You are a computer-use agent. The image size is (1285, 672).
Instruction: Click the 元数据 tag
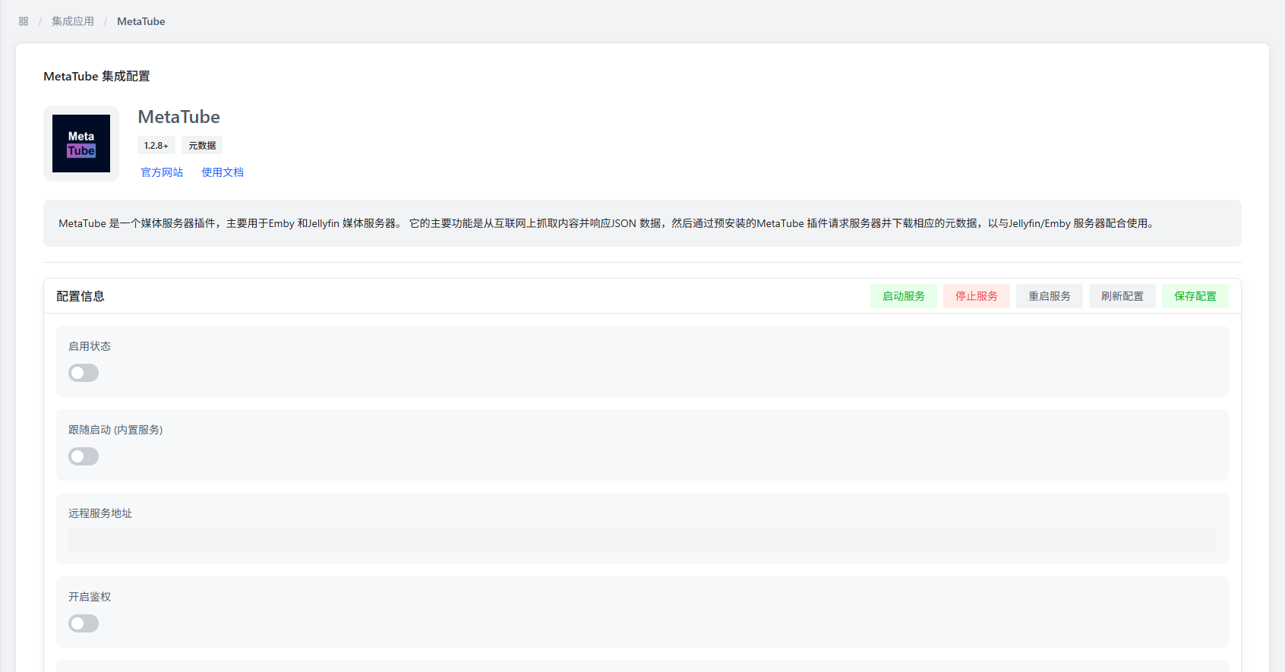[x=202, y=145]
